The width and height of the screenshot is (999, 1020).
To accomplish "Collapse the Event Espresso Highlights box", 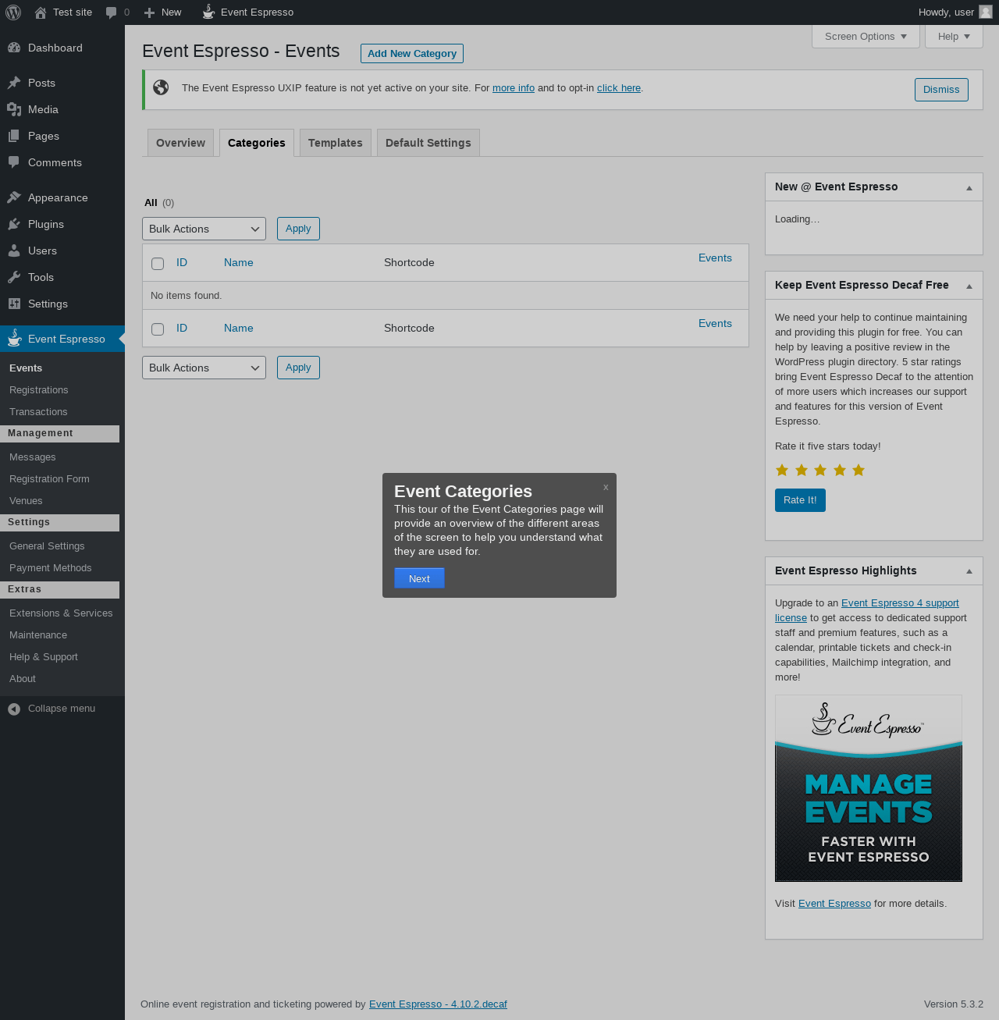I will (x=969, y=571).
